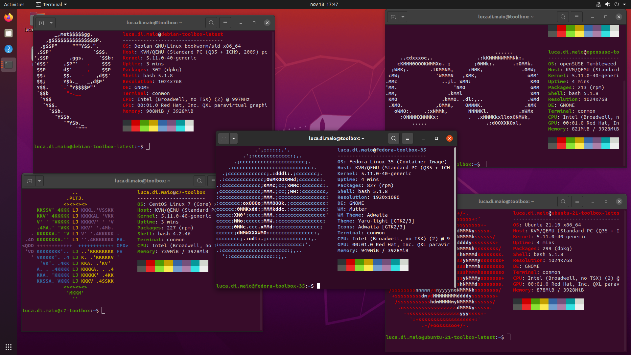Open new tab in Debian toolbox terminal
Screen dimensions: 631x355
click(x=41, y=23)
